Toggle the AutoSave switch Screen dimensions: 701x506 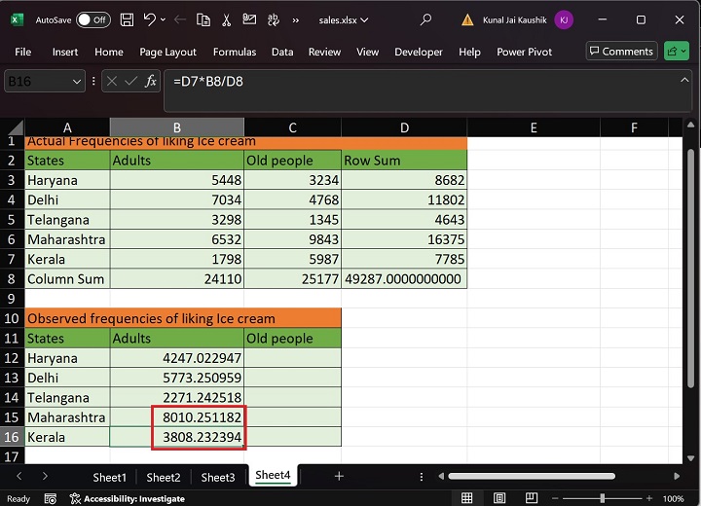point(92,19)
